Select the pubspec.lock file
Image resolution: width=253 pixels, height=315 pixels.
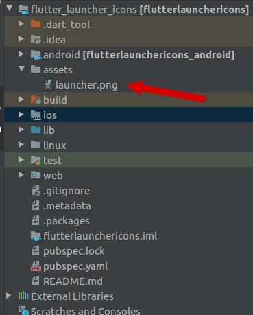coord(74,251)
